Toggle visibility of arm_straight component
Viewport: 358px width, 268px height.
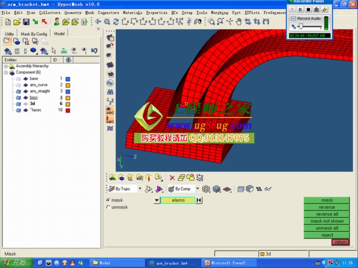click(18, 91)
